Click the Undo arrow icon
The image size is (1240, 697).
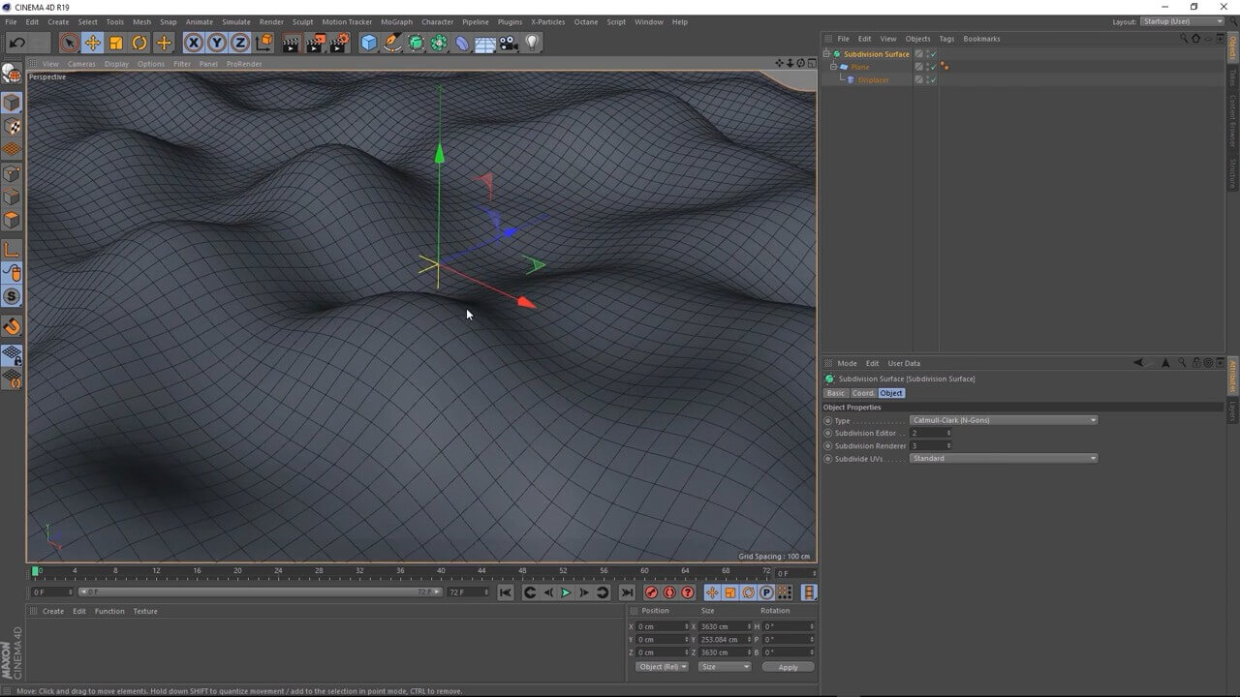17,43
